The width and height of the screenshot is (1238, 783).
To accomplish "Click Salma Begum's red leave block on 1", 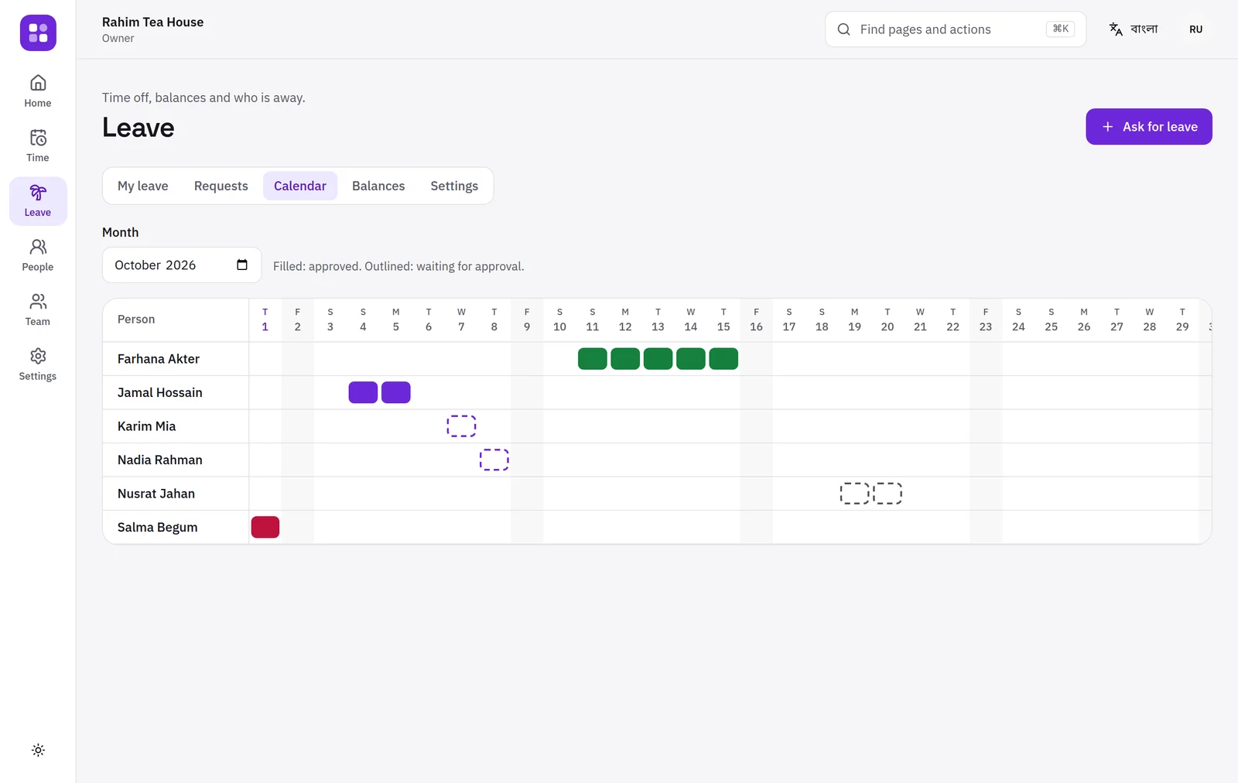I will point(265,527).
